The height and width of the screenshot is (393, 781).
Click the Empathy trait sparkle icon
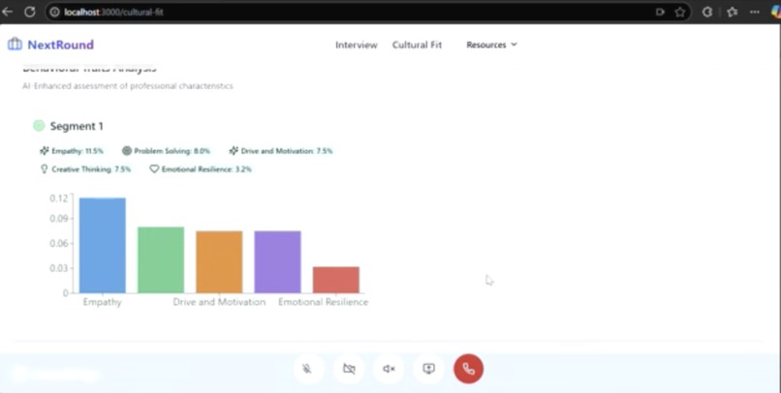tap(45, 151)
